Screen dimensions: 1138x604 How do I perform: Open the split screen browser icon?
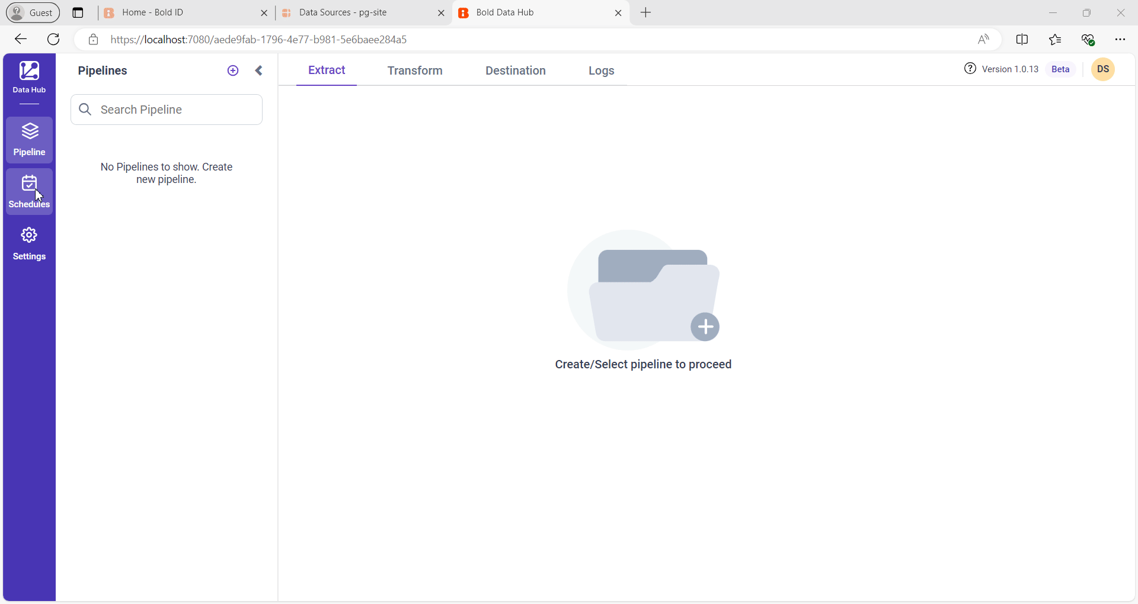pos(1022,39)
